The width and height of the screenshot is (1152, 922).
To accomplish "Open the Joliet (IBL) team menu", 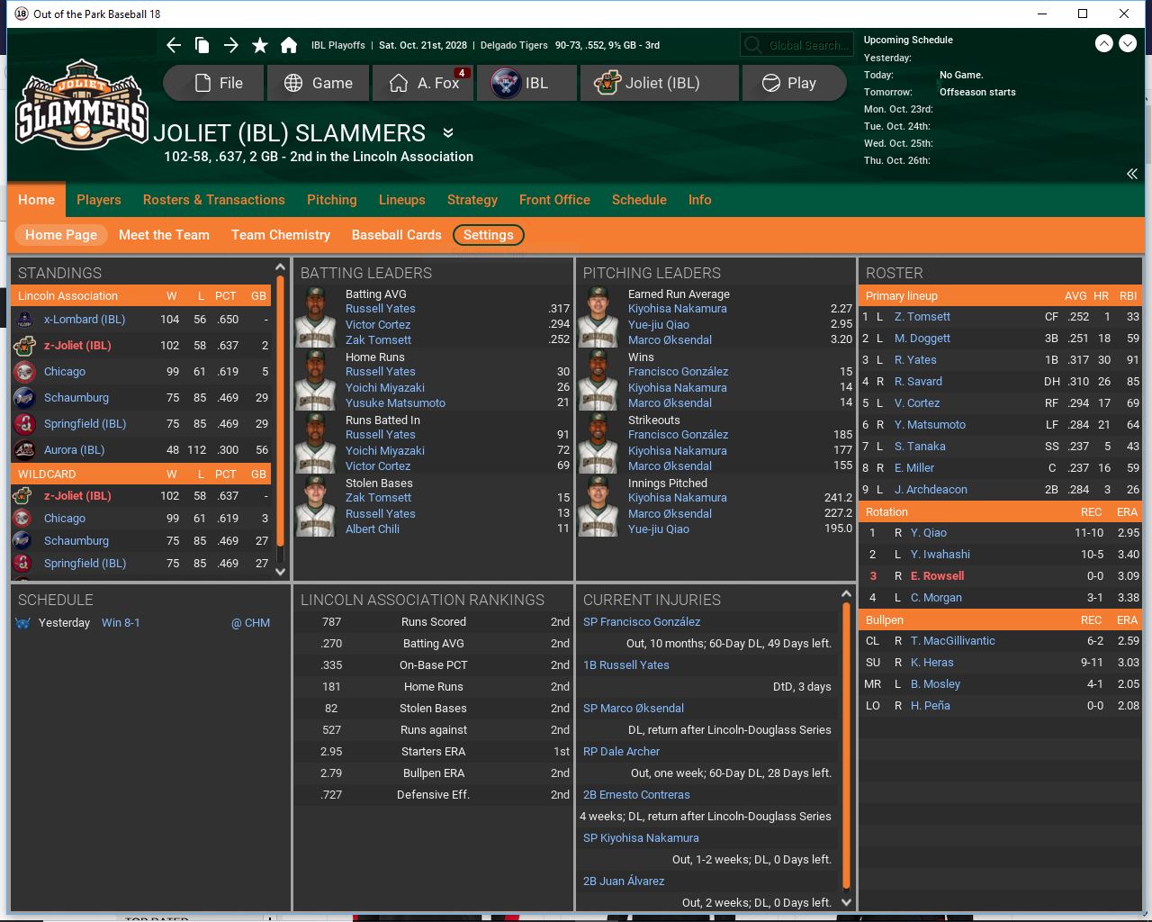I will coord(660,83).
